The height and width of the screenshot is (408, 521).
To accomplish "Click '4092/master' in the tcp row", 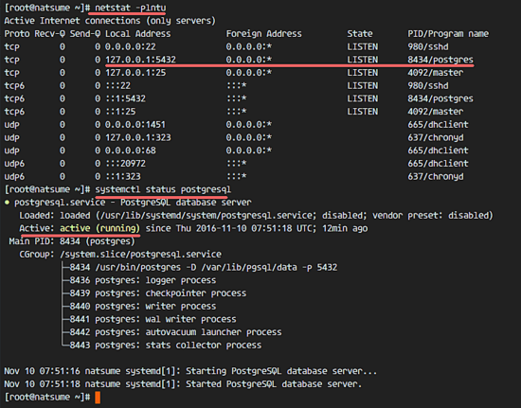I will (436, 72).
